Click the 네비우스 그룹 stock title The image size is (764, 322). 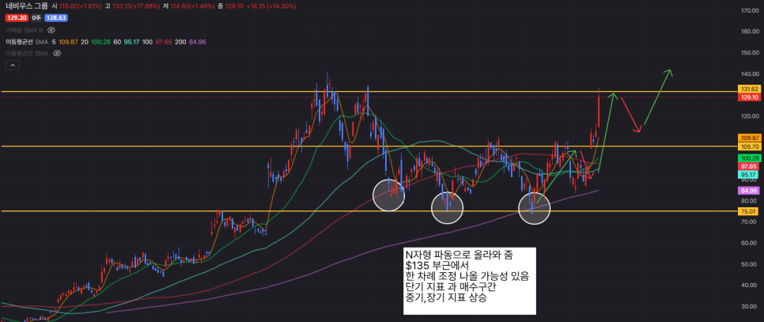(x=25, y=6)
